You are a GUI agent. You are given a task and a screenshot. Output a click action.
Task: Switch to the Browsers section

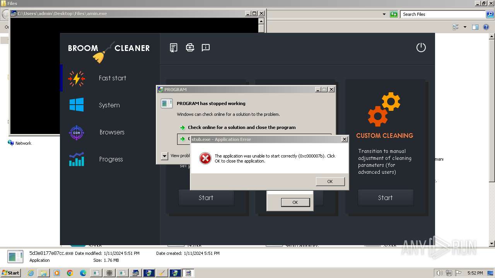coord(112,132)
